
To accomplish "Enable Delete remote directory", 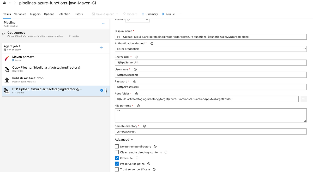I will 117,146.
